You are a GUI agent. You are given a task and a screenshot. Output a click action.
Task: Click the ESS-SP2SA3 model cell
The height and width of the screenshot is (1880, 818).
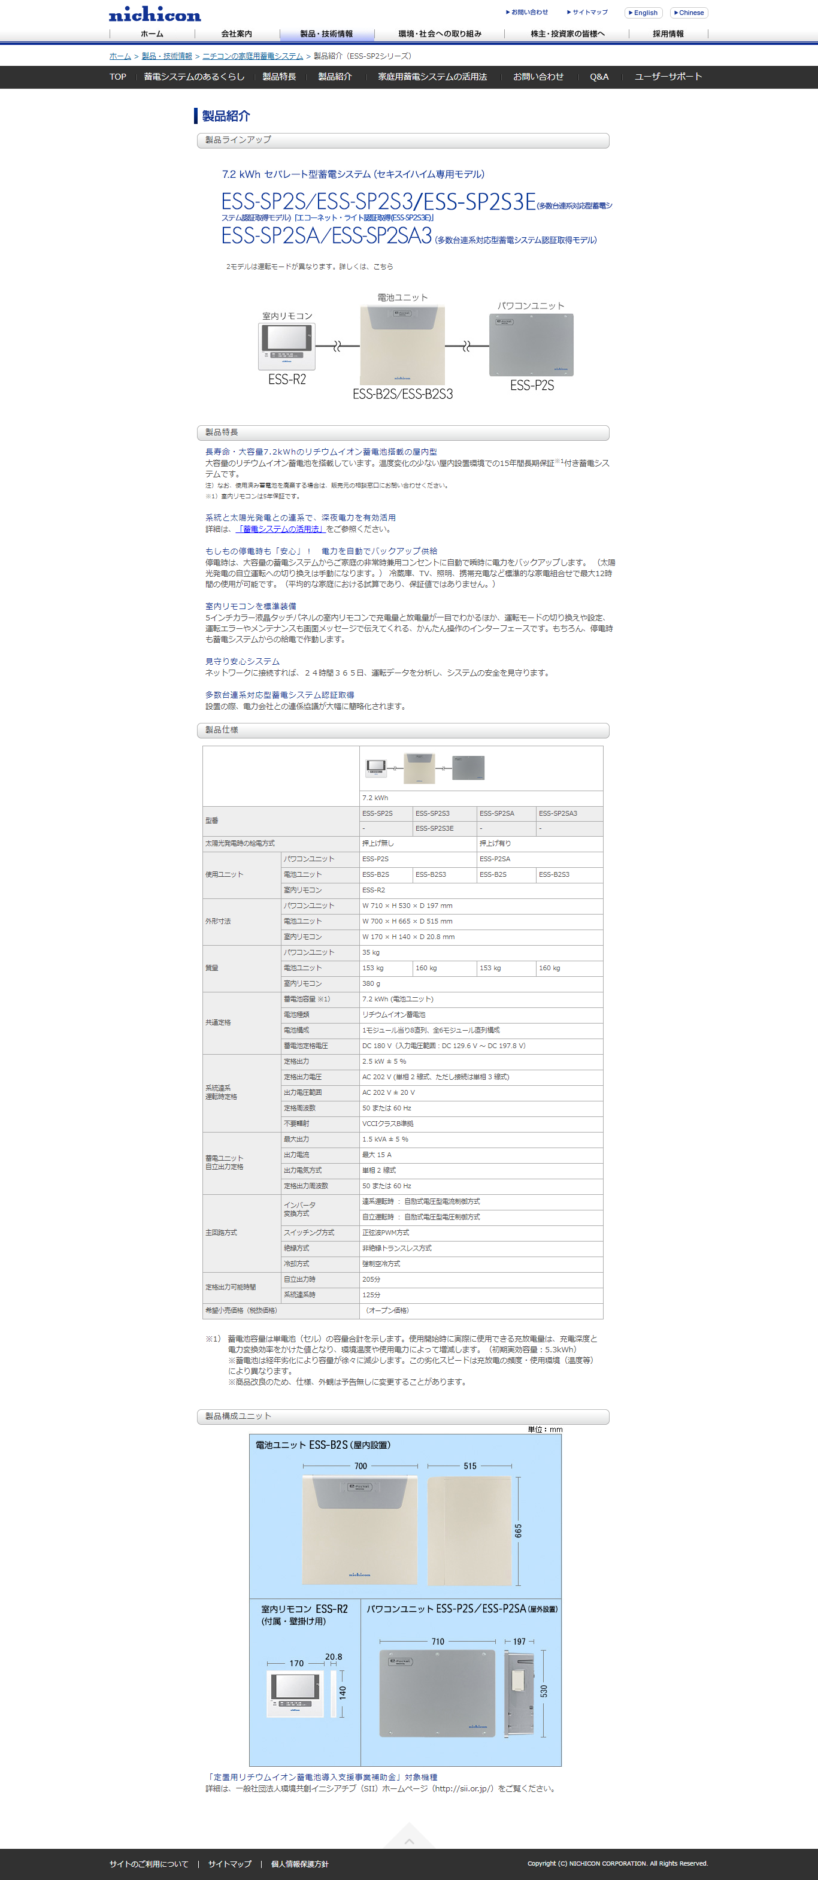click(569, 814)
